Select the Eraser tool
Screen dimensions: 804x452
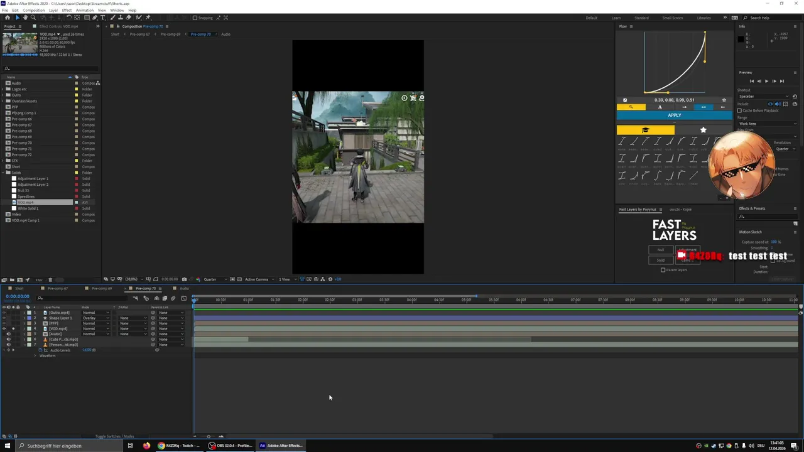(129, 18)
